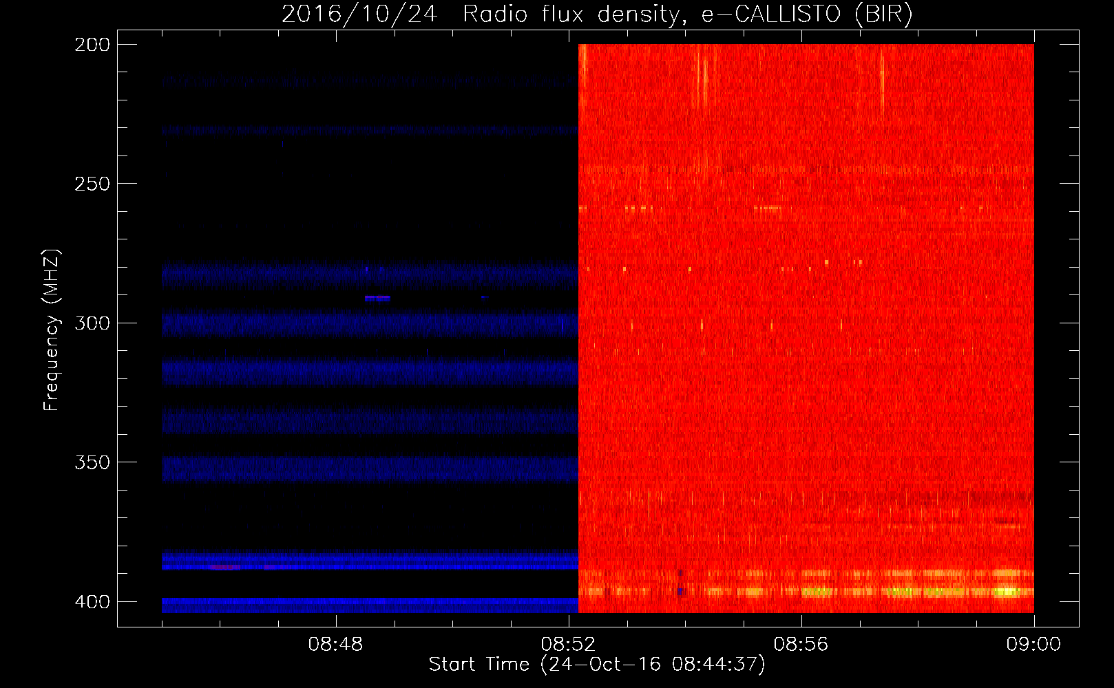Click the '300' frequency axis label

point(92,323)
